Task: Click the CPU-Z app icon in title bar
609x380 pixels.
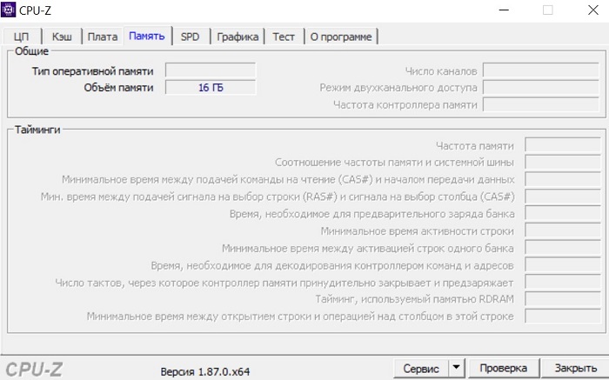Action: click(x=8, y=10)
